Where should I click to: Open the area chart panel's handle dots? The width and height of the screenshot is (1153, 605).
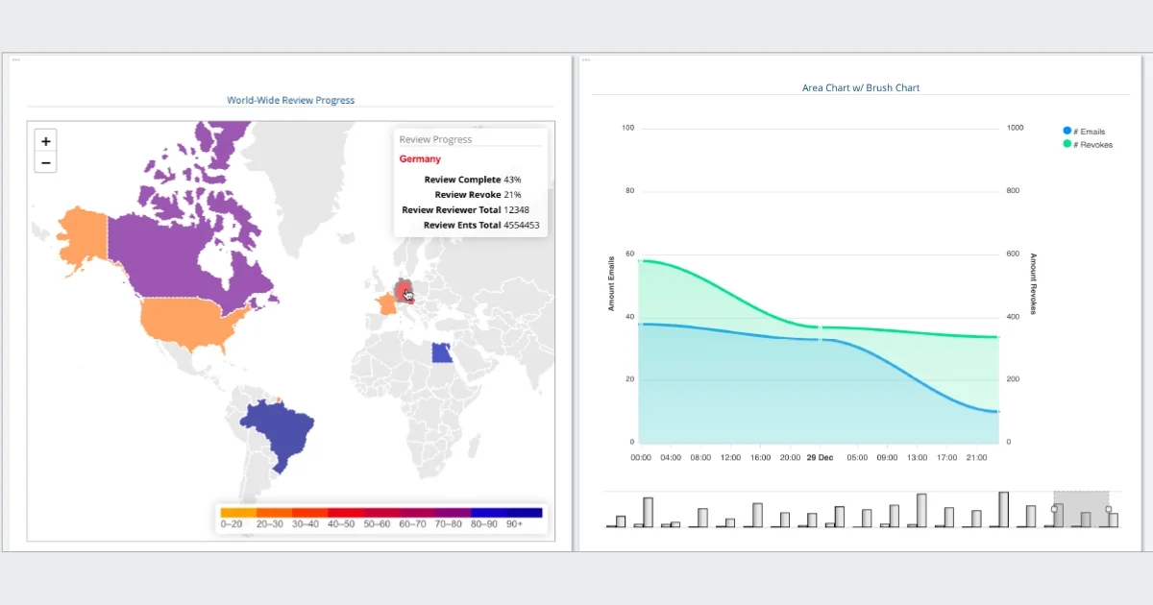[x=585, y=60]
